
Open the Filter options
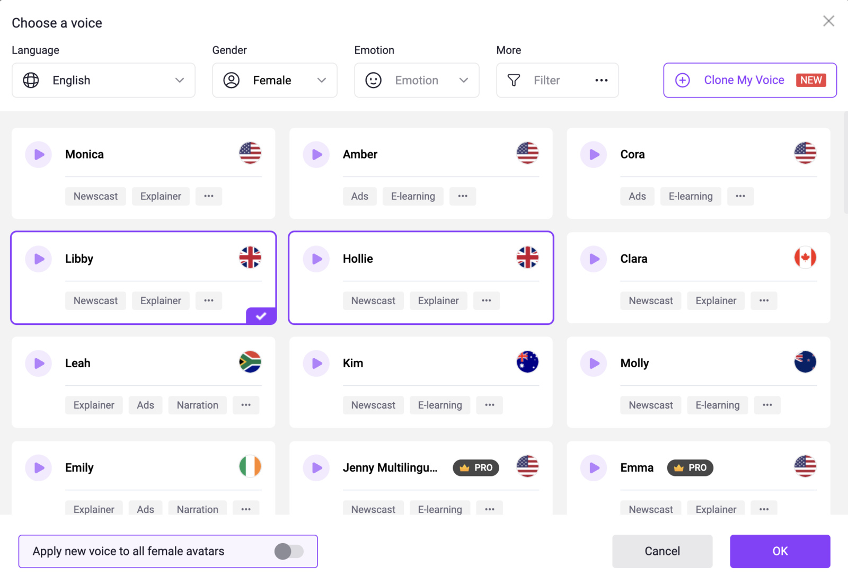[546, 80]
